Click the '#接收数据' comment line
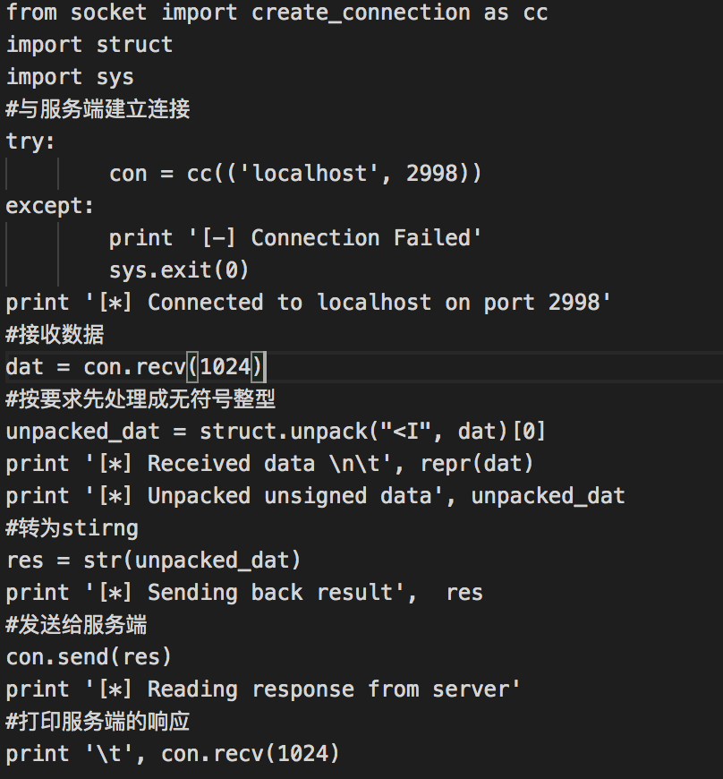The width and height of the screenshot is (723, 779). (55, 335)
